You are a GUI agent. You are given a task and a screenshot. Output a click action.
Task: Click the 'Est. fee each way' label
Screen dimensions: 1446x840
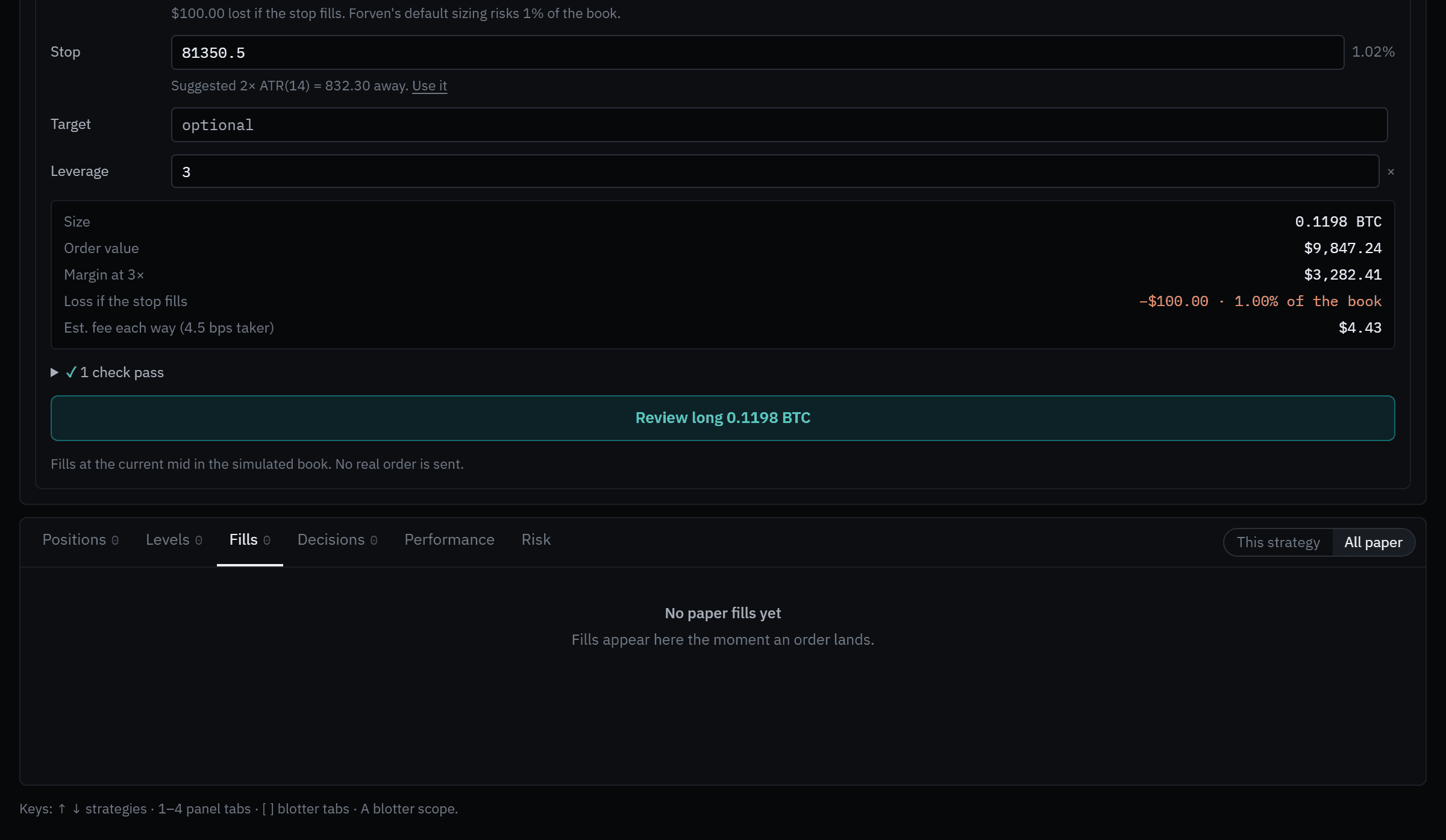169,328
